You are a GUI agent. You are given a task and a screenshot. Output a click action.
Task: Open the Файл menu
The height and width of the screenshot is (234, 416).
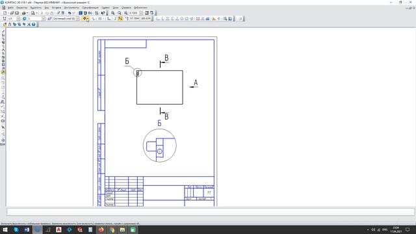point(10,8)
